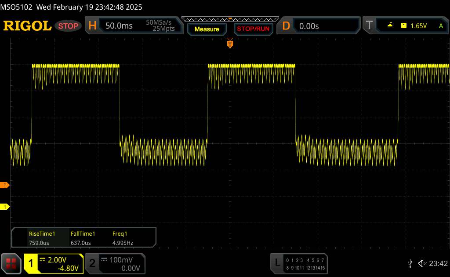Screen dimensions: 450x277
Task: Click the 637.0us fall time value
Action: pos(81,243)
